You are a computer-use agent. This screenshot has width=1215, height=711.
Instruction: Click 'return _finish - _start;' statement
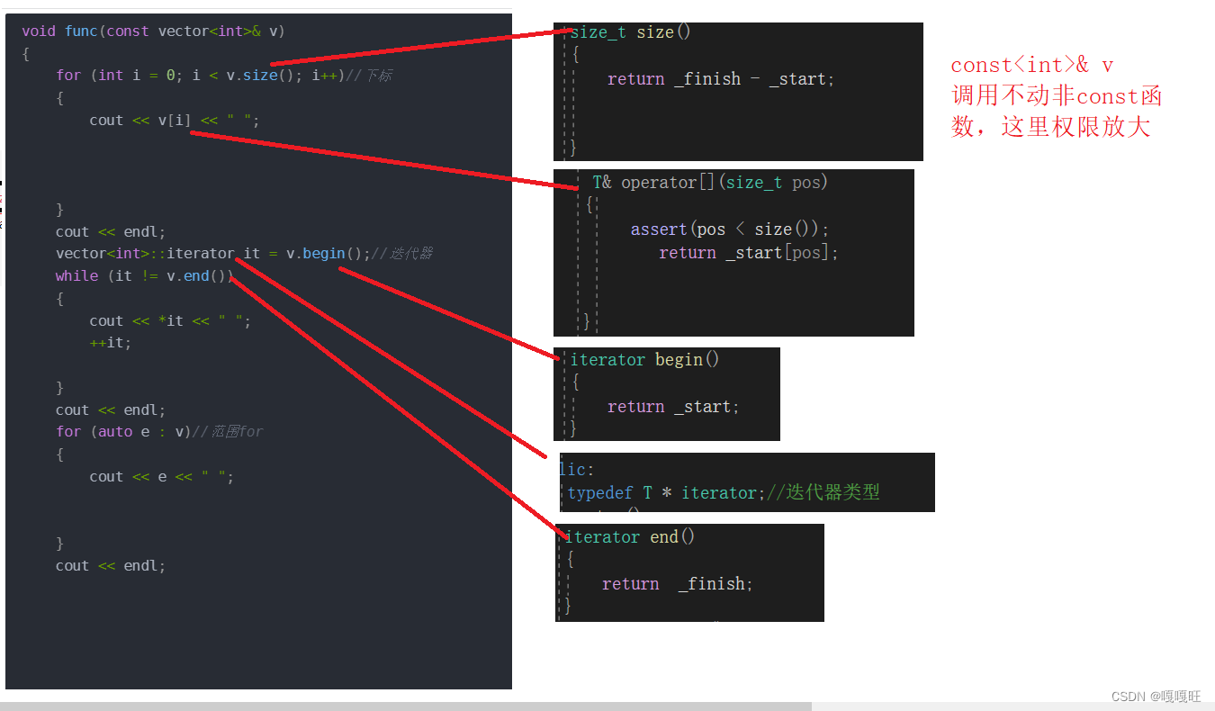(721, 79)
